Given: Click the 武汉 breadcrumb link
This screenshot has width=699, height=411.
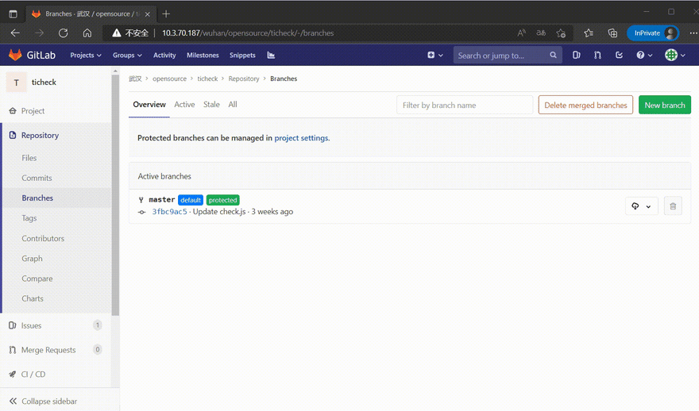Looking at the screenshot, I should [x=135, y=79].
